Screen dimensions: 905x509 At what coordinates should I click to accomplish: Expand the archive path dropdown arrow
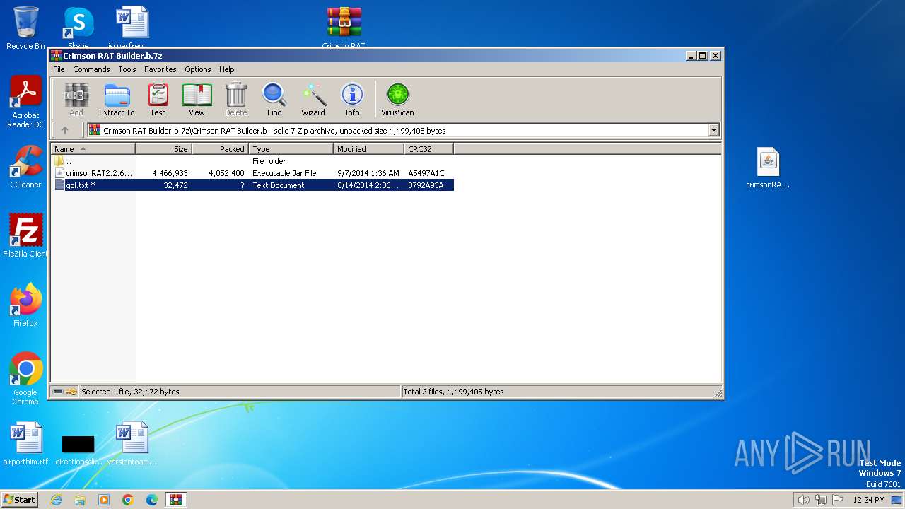[x=713, y=130]
